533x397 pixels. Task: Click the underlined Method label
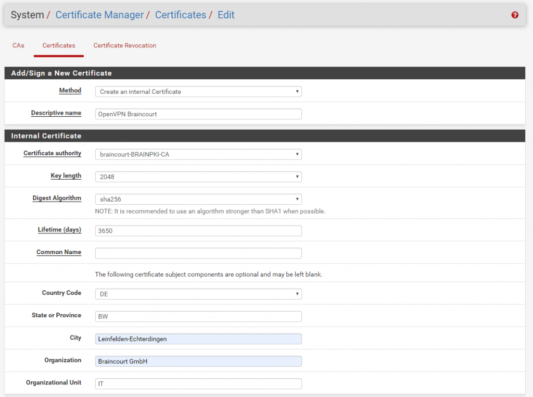(70, 91)
